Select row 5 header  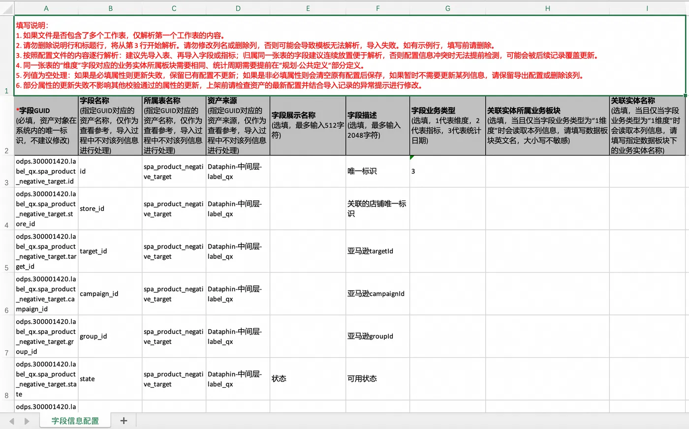pyautogui.click(x=7, y=251)
